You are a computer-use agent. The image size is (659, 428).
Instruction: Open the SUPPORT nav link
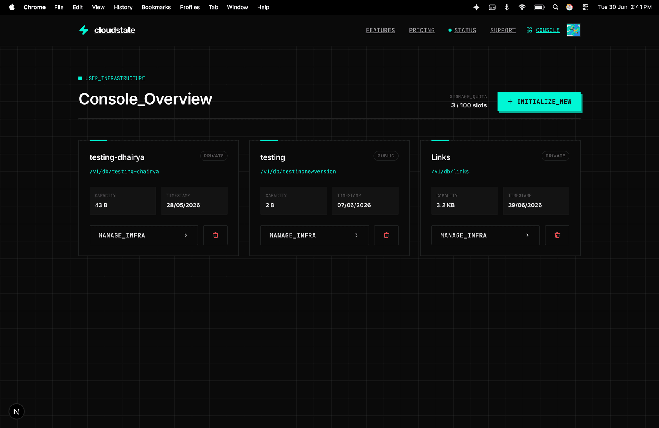tap(503, 30)
